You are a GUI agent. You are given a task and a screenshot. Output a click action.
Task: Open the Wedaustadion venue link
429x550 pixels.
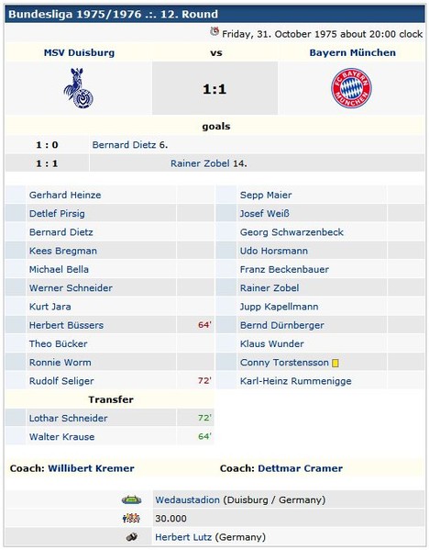187,499
